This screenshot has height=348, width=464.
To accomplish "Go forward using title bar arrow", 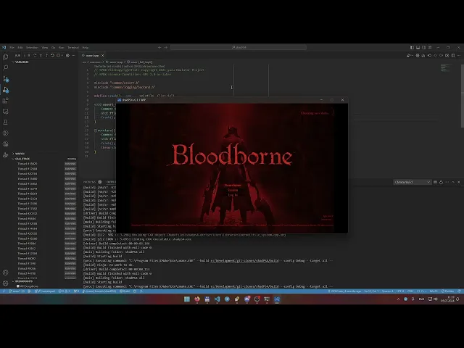I will (x=166, y=47).
